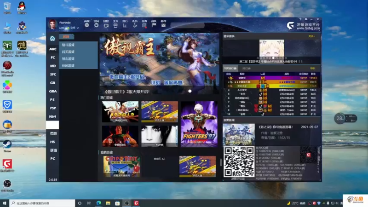The image size is (368, 207).
Task: Select ARC platform in sidebar
Action: click(52, 49)
